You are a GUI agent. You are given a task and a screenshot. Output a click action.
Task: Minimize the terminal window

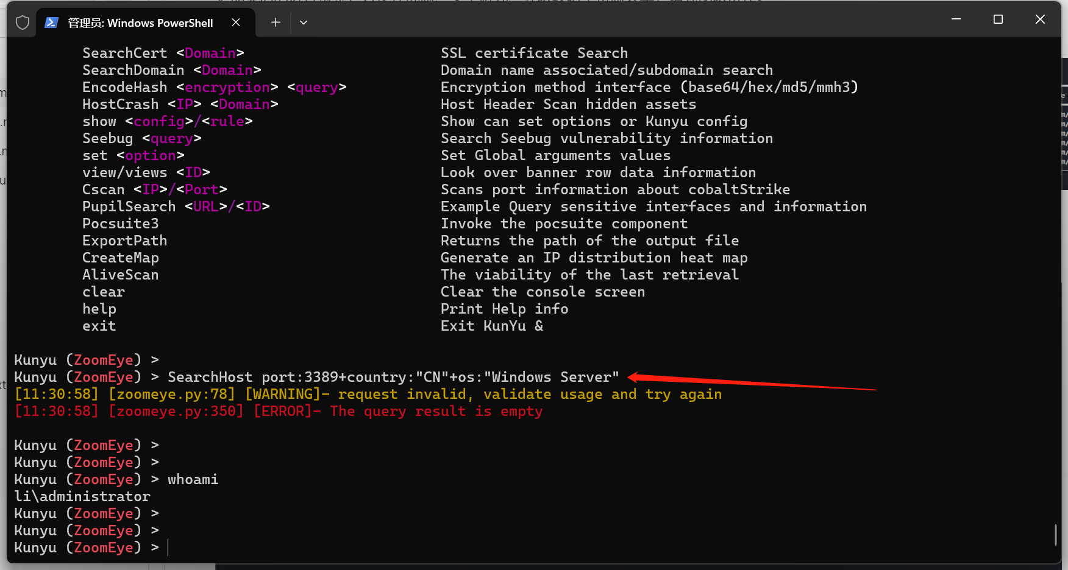coord(956,19)
